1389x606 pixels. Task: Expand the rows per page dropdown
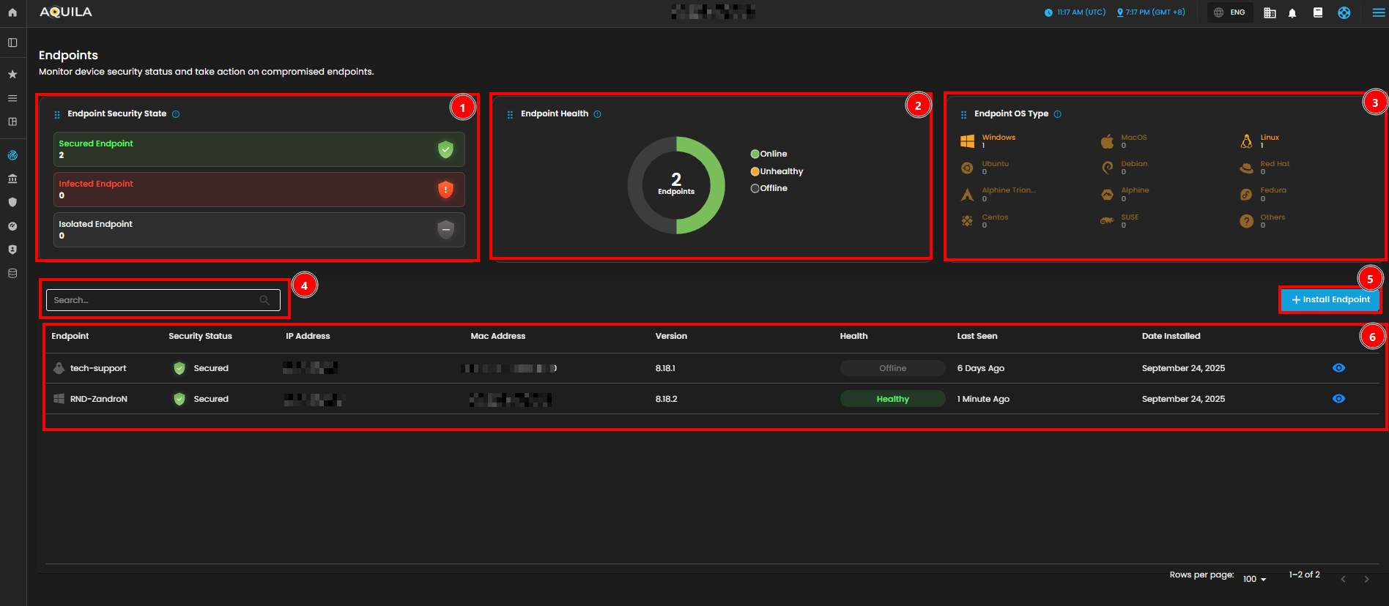(x=1254, y=579)
